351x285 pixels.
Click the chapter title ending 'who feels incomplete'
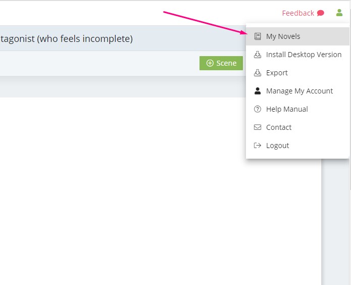pyautogui.click(x=67, y=38)
